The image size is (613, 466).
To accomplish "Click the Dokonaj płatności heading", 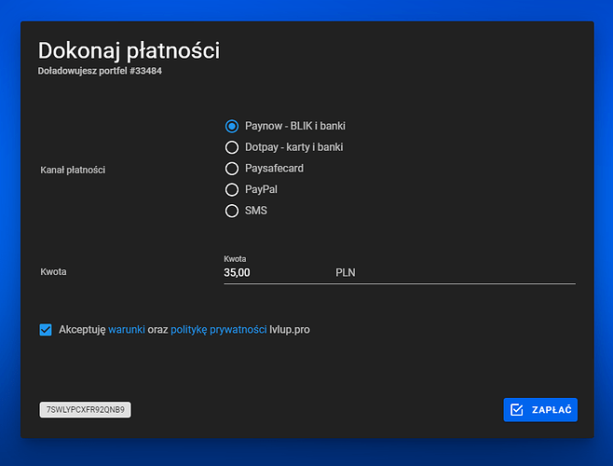I will [129, 50].
